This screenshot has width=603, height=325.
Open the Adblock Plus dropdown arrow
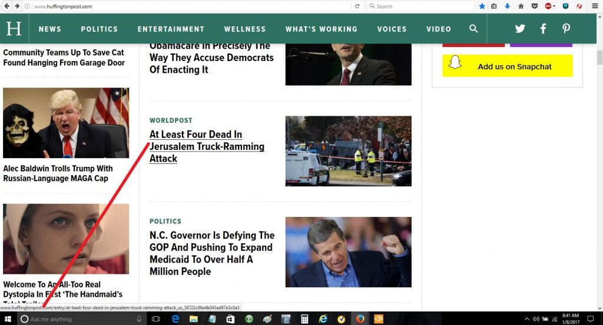click(x=554, y=6)
